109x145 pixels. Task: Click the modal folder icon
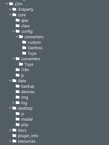coord(18,119)
